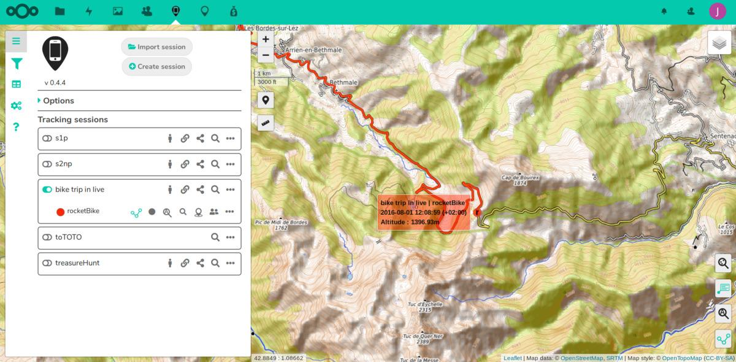Image resolution: width=736 pixels, height=362 pixels.
Task: Toggle rocketBike line display icon
Action: pos(136,212)
